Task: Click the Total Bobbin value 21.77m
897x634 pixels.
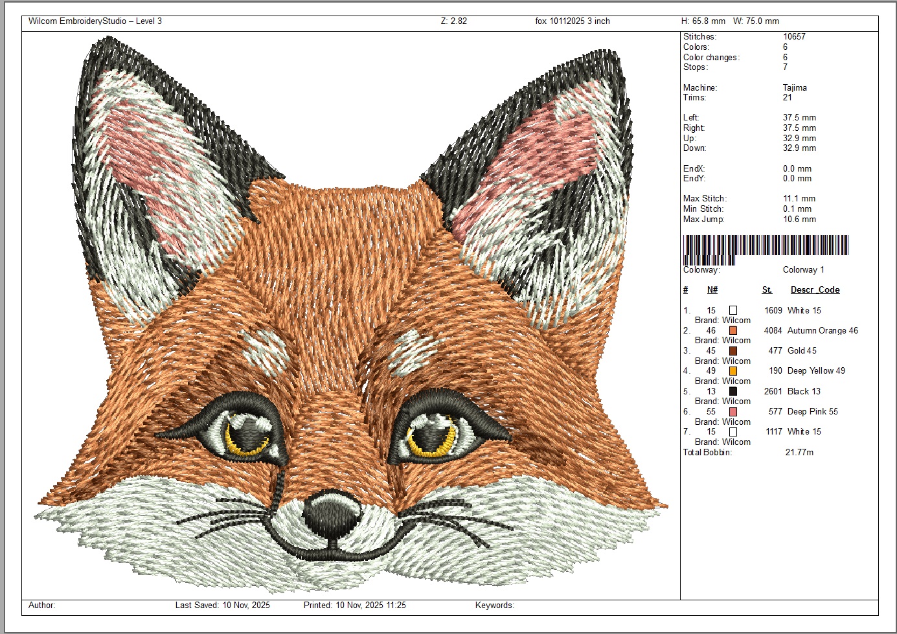Action: [x=799, y=452]
